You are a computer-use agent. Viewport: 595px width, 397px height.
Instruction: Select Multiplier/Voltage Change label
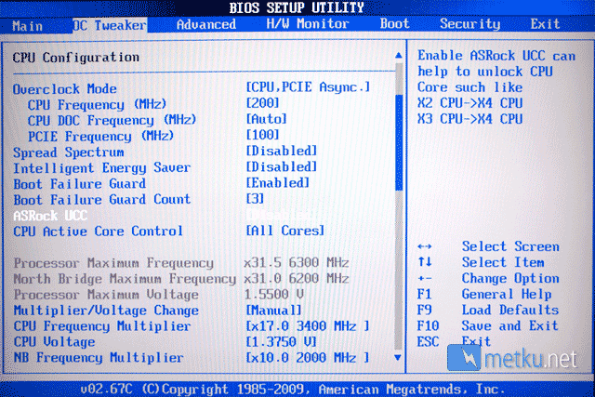pyautogui.click(x=106, y=311)
